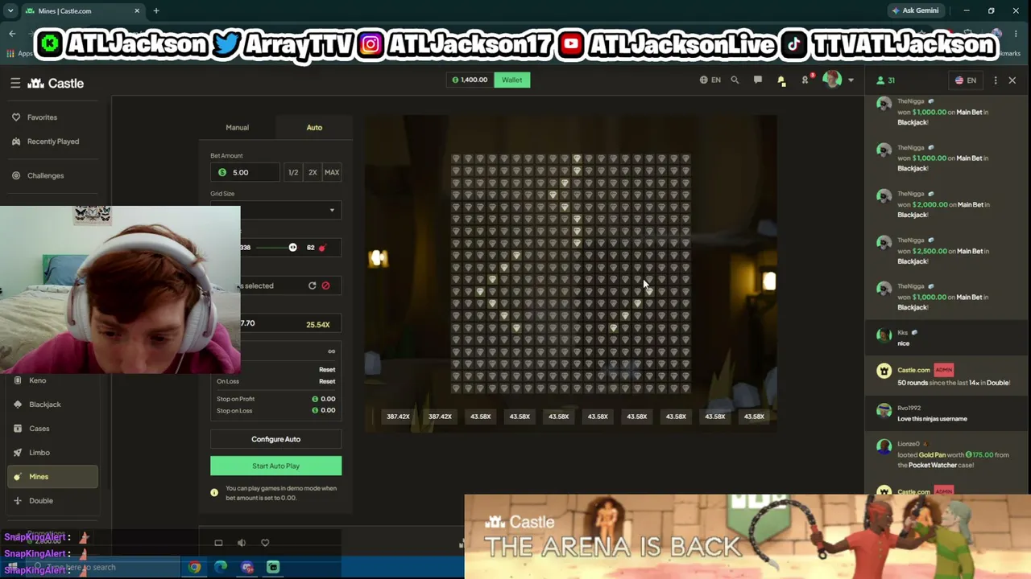The image size is (1031, 579).
Task: Click Start Auto Play
Action: [x=275, y=466]
